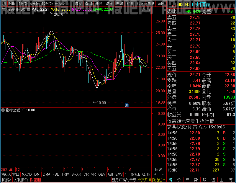Show more indicators with > arrow
Image resolution: width=236 pixels, height=183 pixels.
point(125,174)
